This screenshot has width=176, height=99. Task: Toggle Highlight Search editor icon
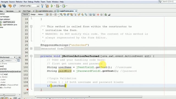[71, 15]
